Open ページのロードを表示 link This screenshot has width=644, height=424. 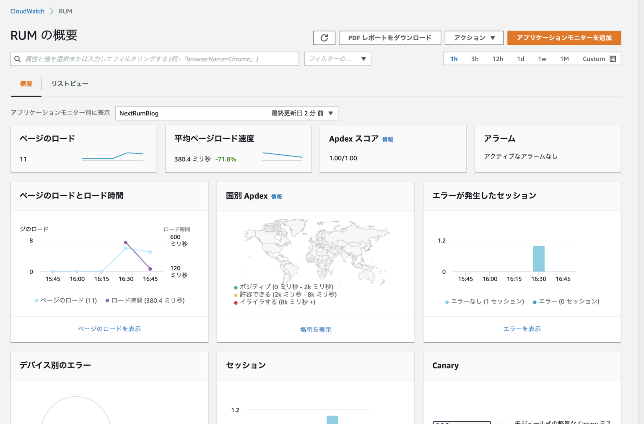click(109, 329)
